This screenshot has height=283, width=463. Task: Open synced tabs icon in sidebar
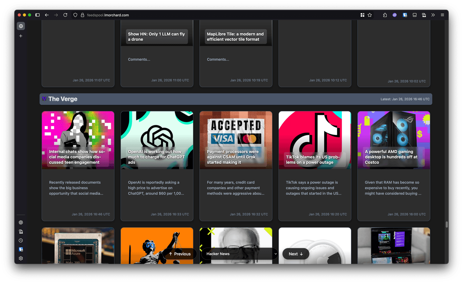coord(21,231)
